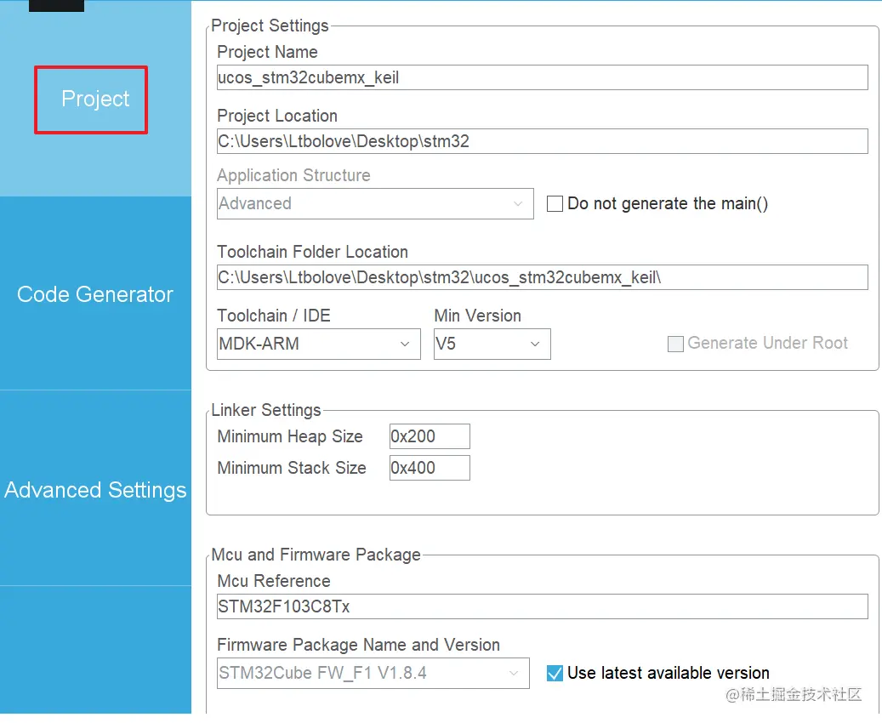Open the Toolchain / IDE dropdown
Viewport: 882px width, 723px height.
318,344
